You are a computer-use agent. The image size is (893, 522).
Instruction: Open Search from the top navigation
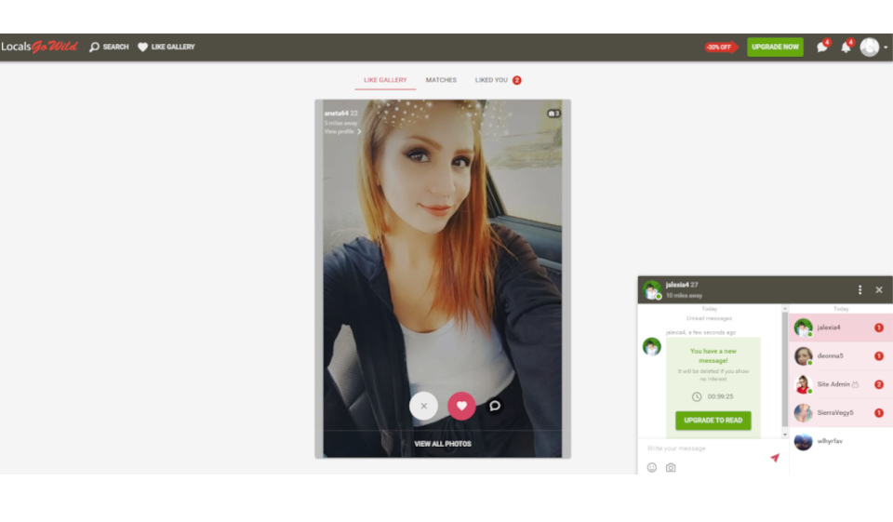109,47
